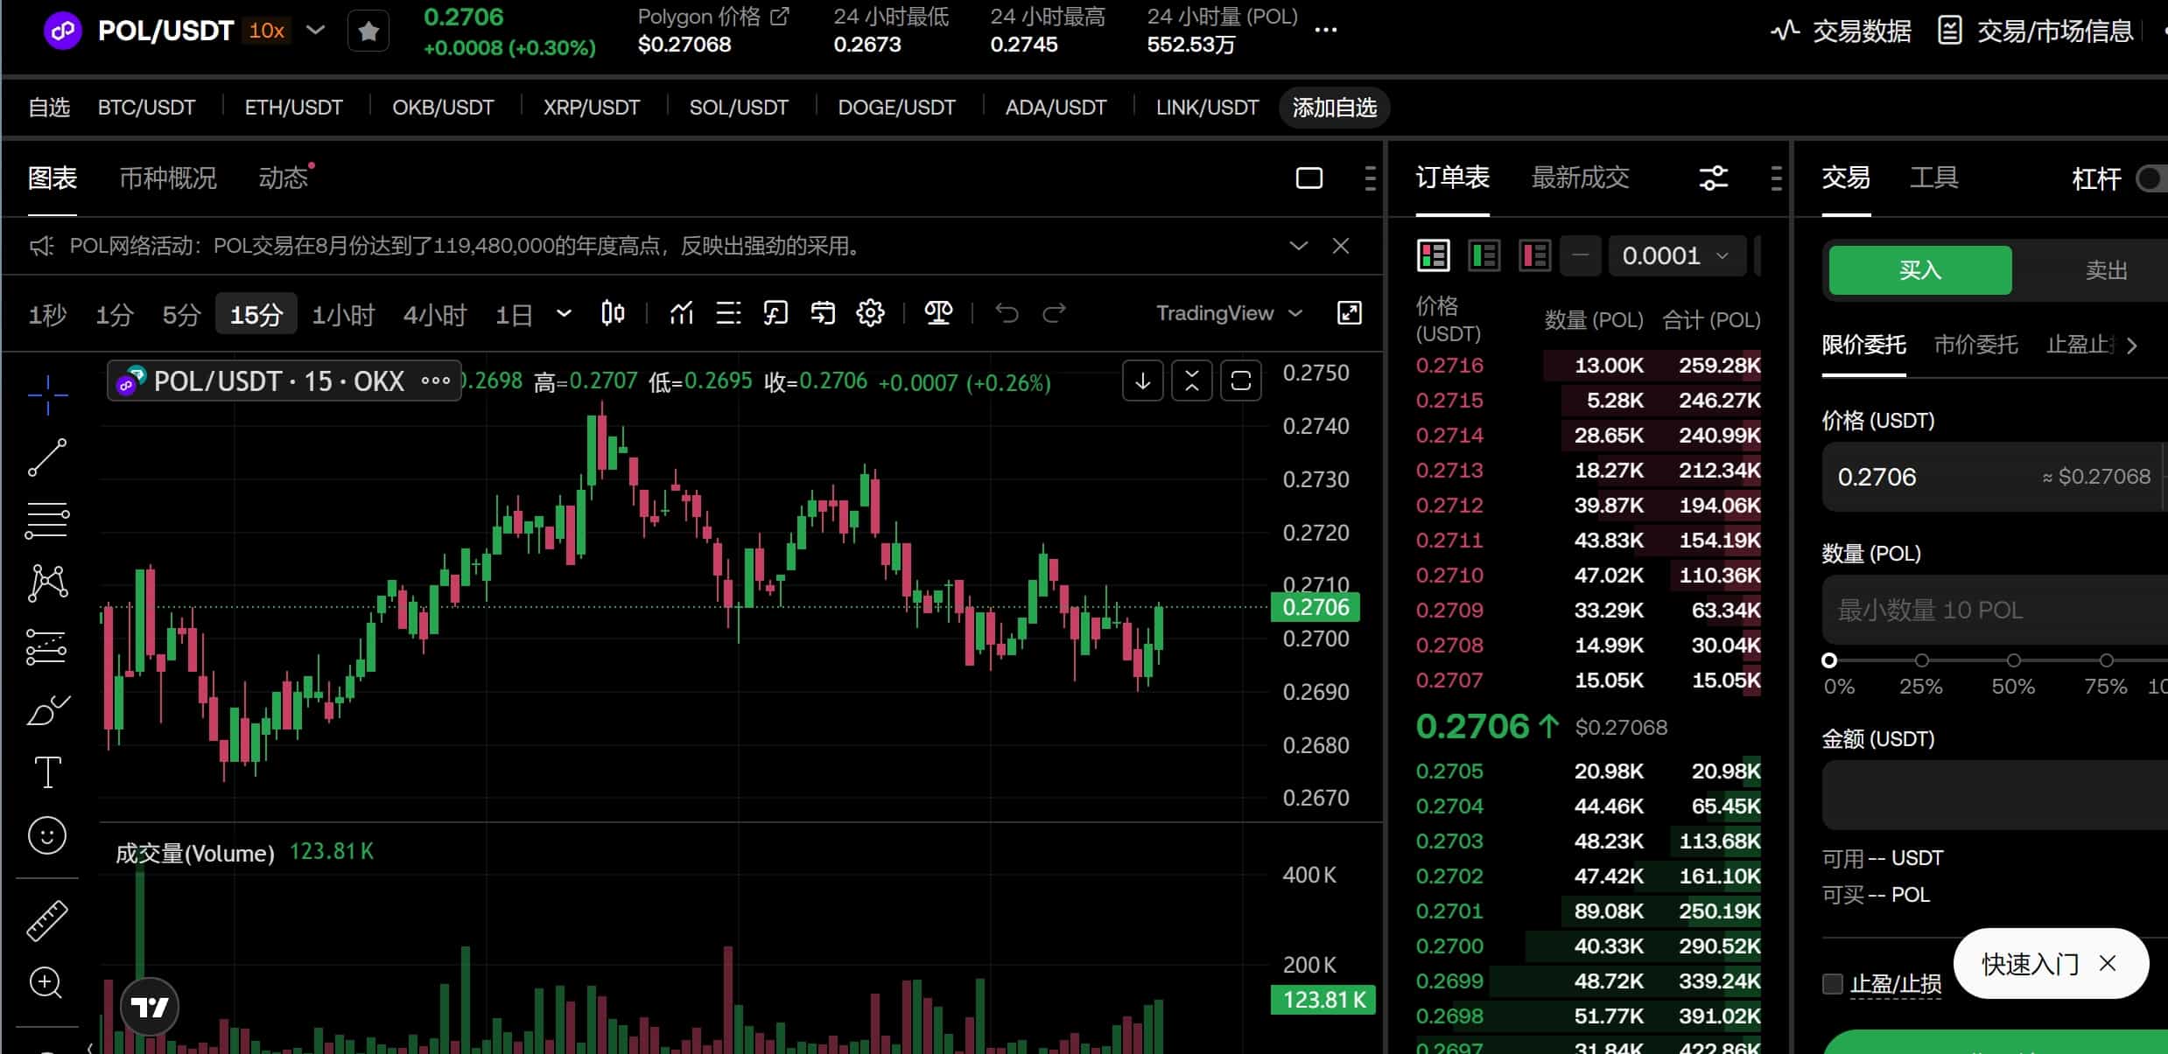The width and height of the screenshot is (2168, 1054).
Task: Open TradingView chart source dropdown
Action: click(1229, 313)
